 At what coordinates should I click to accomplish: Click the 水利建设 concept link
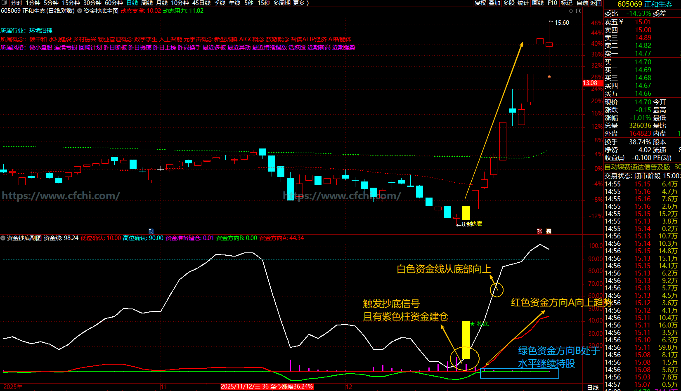pos(60,39)
